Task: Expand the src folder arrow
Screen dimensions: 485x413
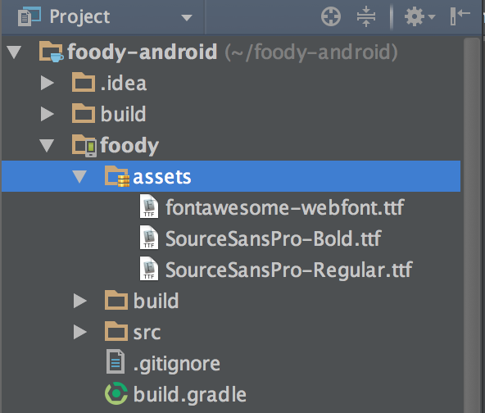Action: point(79,332)
